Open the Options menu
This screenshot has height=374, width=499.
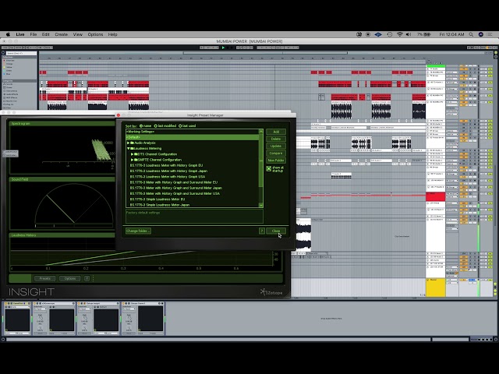95,34
